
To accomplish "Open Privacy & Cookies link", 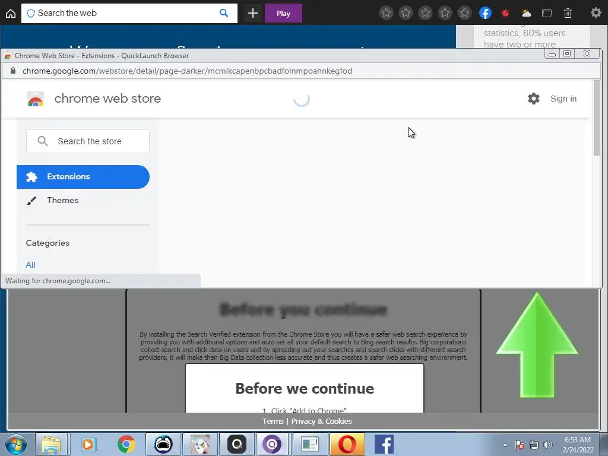I will [x=321, y=421].
